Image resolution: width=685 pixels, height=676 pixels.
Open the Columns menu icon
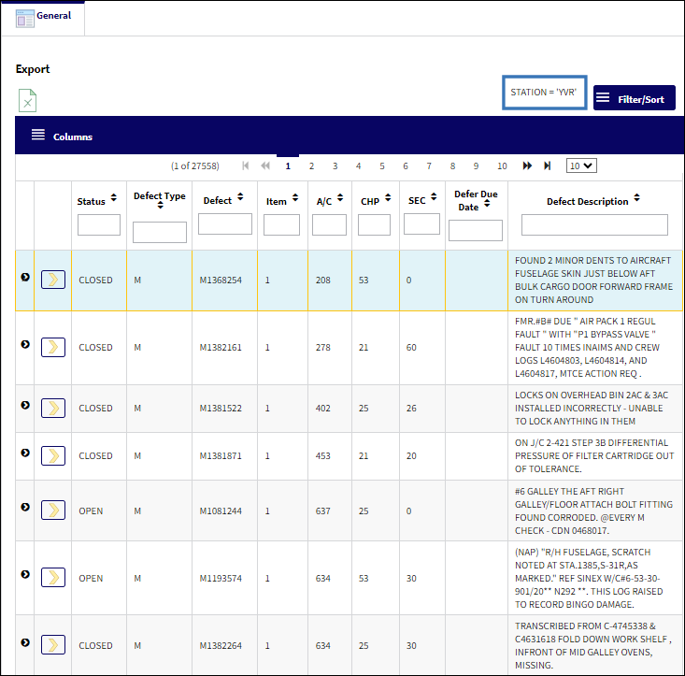38,135
